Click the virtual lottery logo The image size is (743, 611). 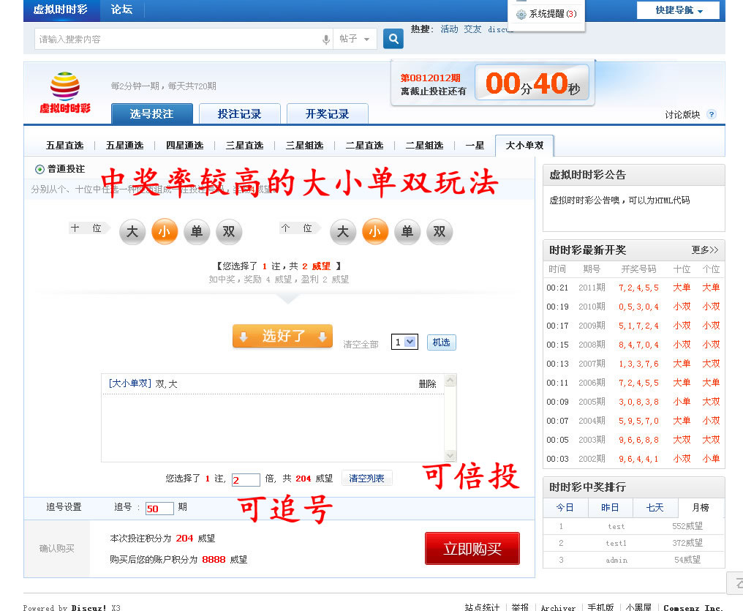[x=65, y=92]
